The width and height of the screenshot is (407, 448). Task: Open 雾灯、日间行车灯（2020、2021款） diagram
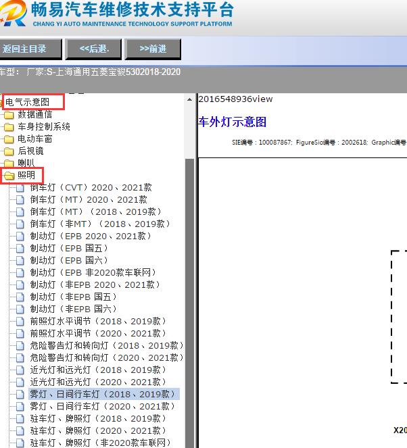[x=103, y=406]
